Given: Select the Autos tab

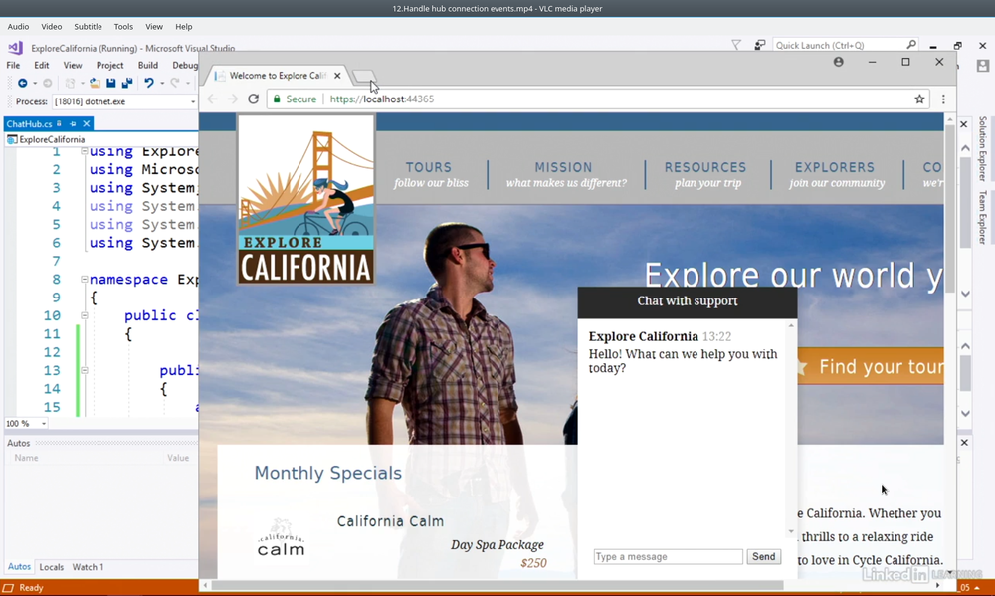Looking at the screenshot, I should pos(19,567).
